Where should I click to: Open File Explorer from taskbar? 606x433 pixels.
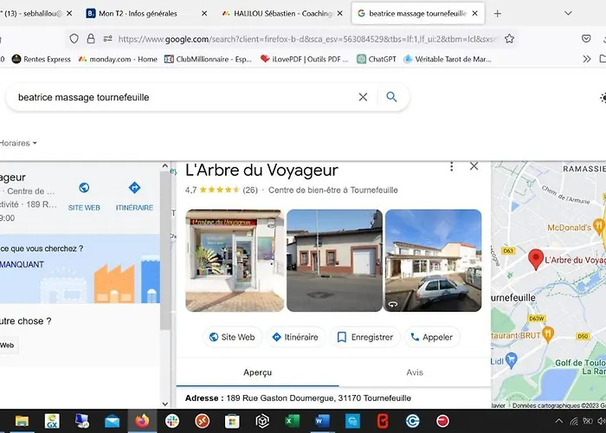point(22,421)
